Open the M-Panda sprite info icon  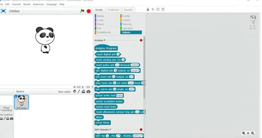pyautogui.click(x=16, y=96)
